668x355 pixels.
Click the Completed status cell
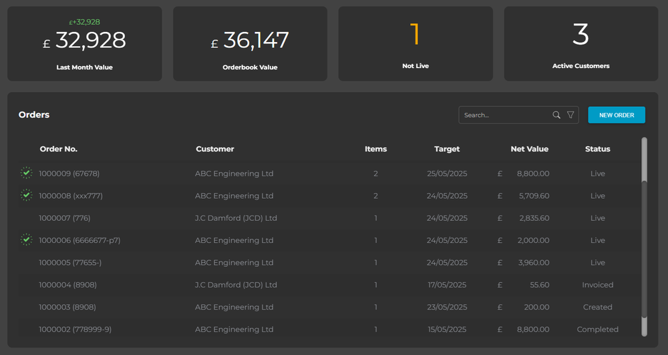[598, 329]
